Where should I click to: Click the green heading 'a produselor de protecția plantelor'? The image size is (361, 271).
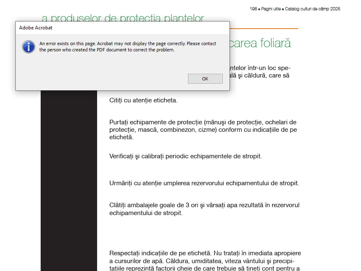pos(123,18)
